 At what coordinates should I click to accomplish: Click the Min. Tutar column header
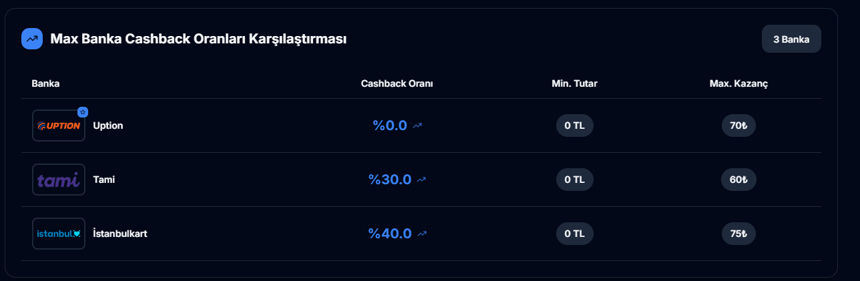pos(574,83)
